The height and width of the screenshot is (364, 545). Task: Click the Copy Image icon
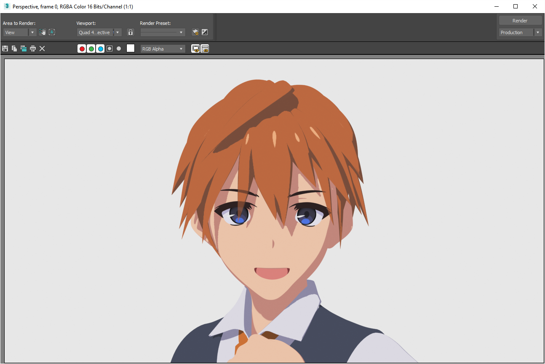tap(14, 49)
